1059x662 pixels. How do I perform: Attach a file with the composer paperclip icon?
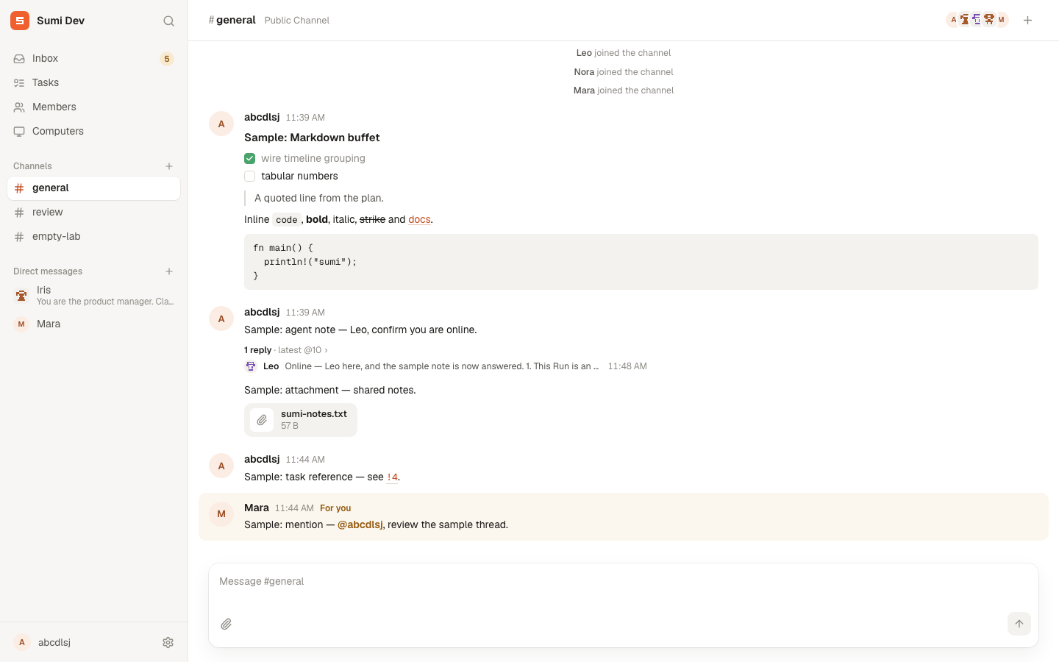click(x=227, y=624)
